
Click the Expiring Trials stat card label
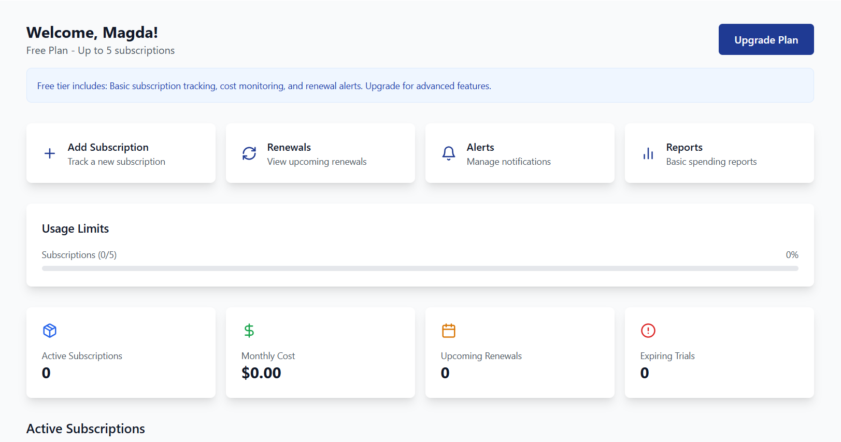(667, 356)
